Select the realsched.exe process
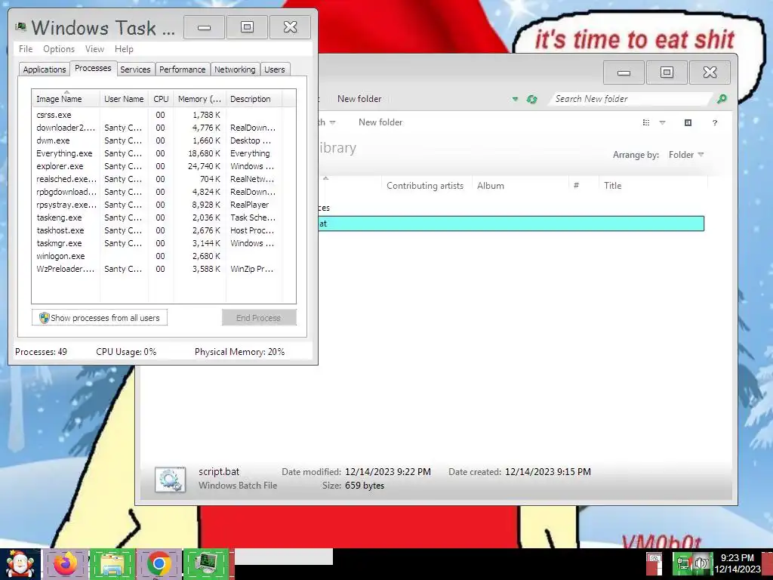Screen dimensions: 773x580 pyautogui.click(x=157, y=178)
